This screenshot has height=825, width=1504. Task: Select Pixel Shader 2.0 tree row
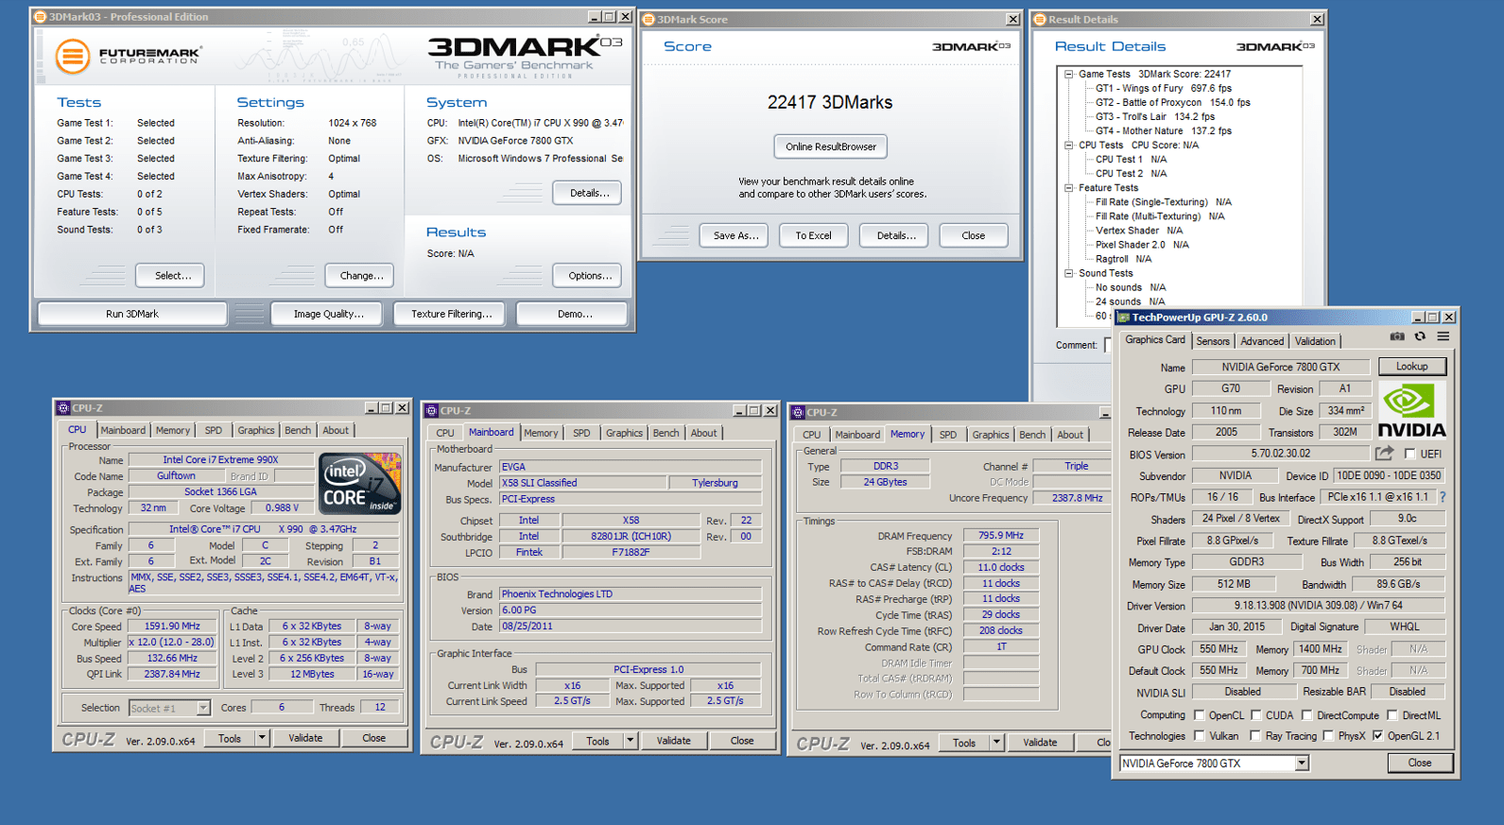click(x=1142, y=245)
